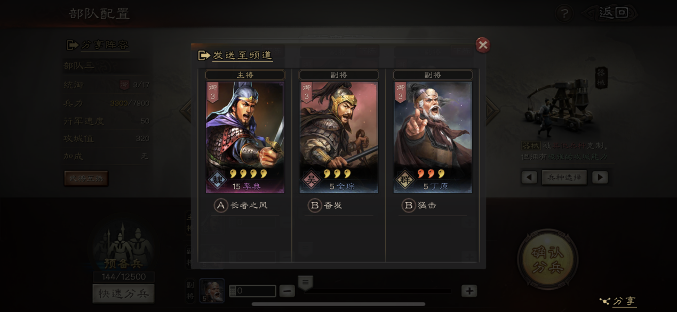Close the share lineup popup
This screenshot has height=312, width=677.
pos(483,45)
